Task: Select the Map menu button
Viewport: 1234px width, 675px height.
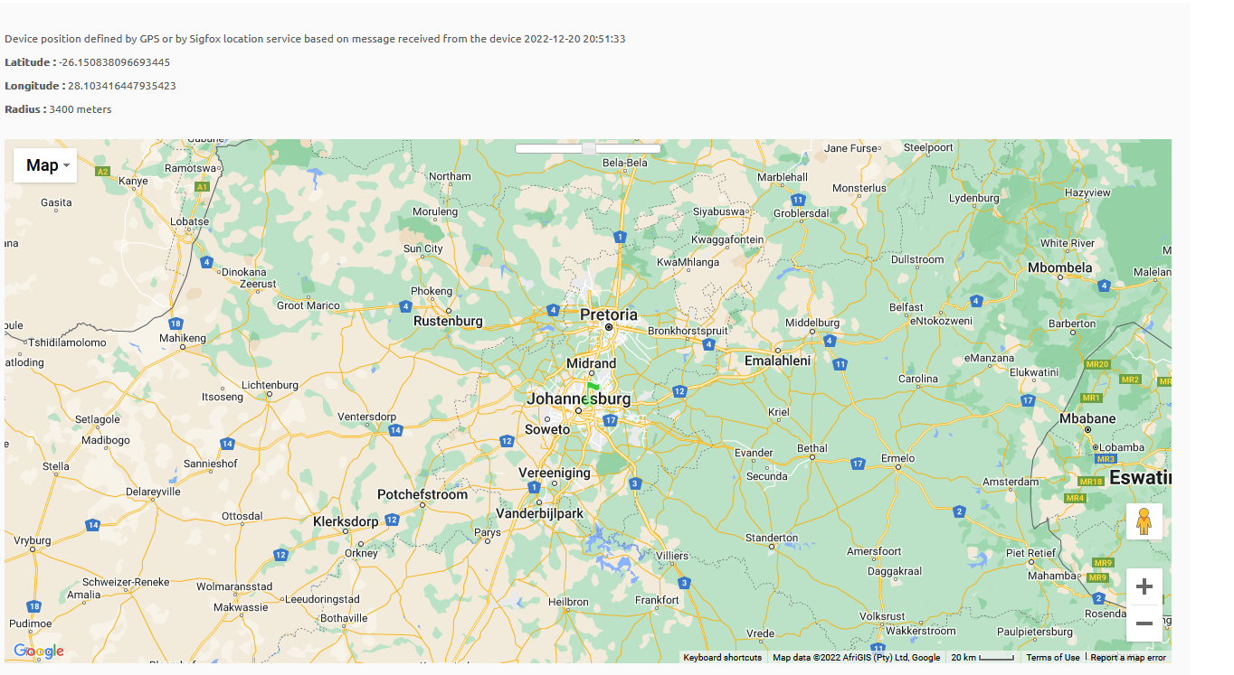Action: click(x=44, y=164)
